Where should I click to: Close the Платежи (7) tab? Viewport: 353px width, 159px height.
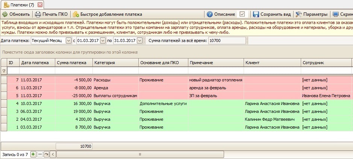point(40,4)
